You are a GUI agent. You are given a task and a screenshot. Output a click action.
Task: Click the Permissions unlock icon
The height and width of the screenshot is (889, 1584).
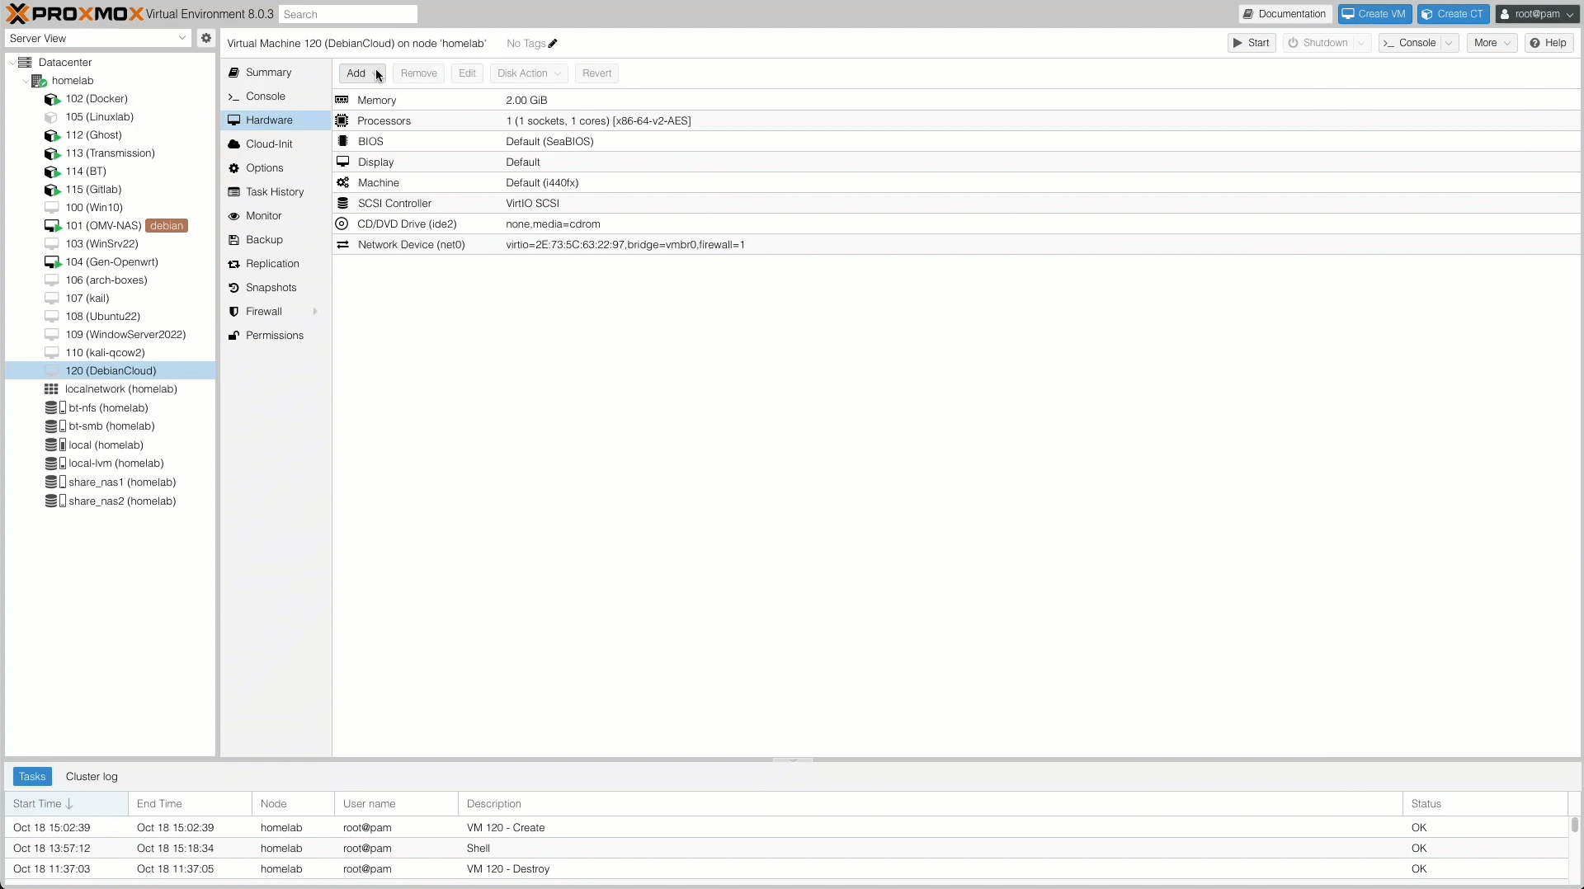tap(233, 336)
